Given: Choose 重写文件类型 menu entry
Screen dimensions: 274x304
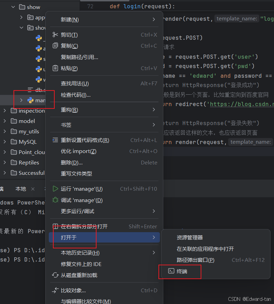Looking at the screenshot, I should [x=104, y=173].
